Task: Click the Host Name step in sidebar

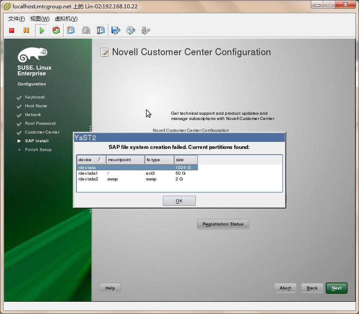Action: [x=36, y=106]
